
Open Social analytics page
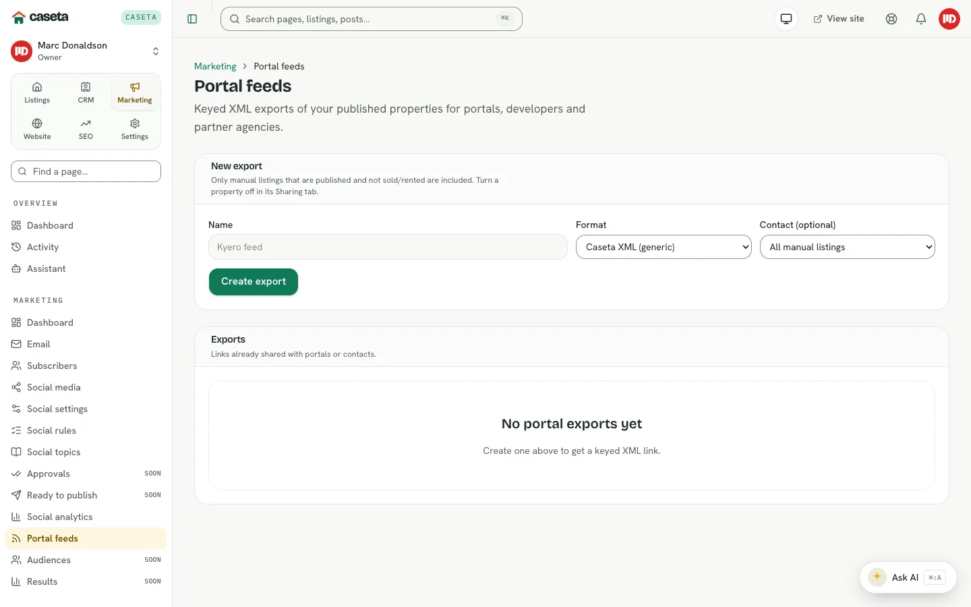[x=86, y=517]
